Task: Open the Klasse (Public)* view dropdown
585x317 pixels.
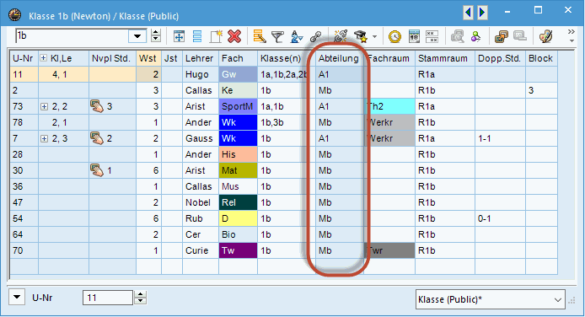Action: [x=491, y=299]
